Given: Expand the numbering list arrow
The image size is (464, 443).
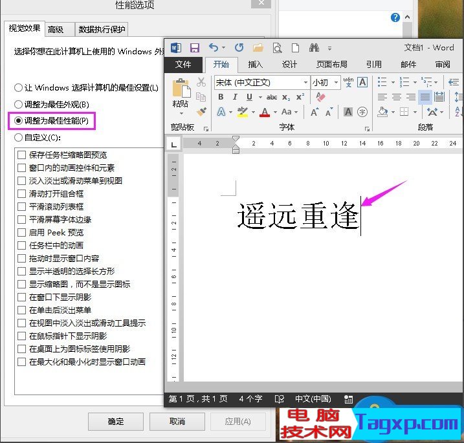Looking at the screenshot, I should tap(415, 82).
